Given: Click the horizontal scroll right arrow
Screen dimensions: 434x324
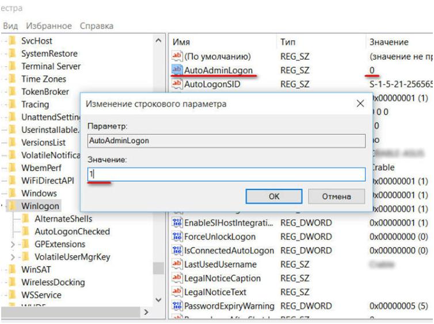Looking at the screenshot, I should coord(146,312).
